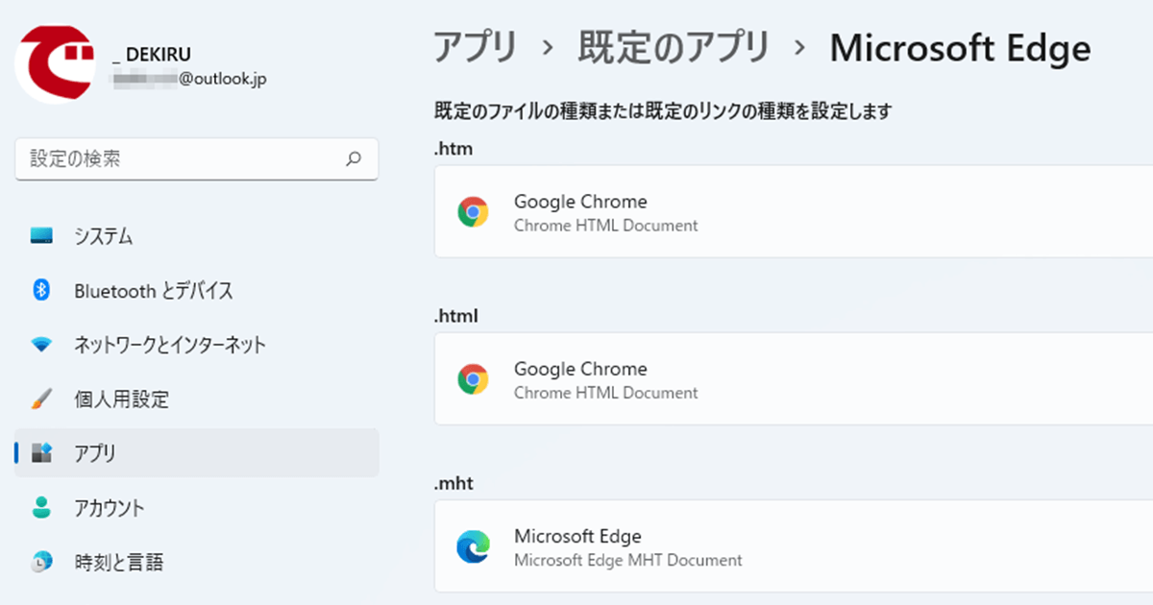Click the 既定のファイルの種類 description text
Viewport: 1153px width, 605px height.
click(x=663, y=111)
